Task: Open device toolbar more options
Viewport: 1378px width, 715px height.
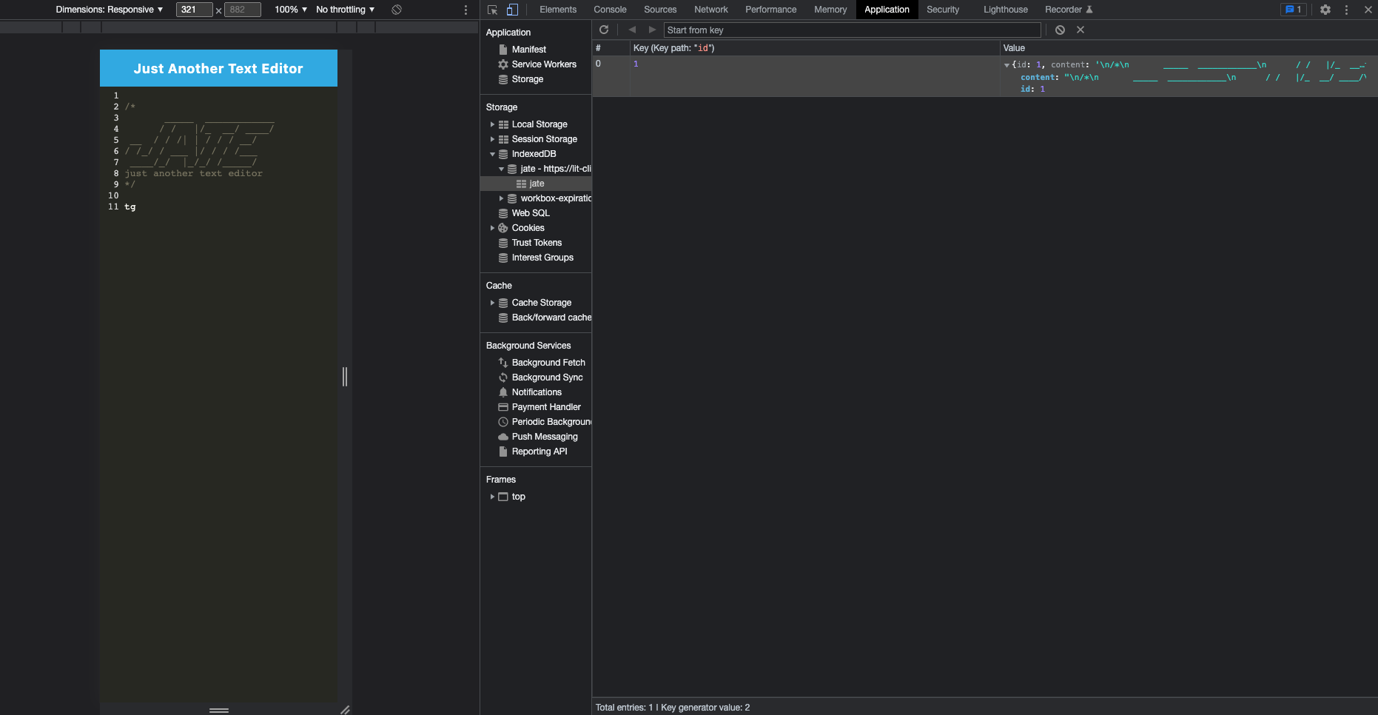Action: click(466, 10)
